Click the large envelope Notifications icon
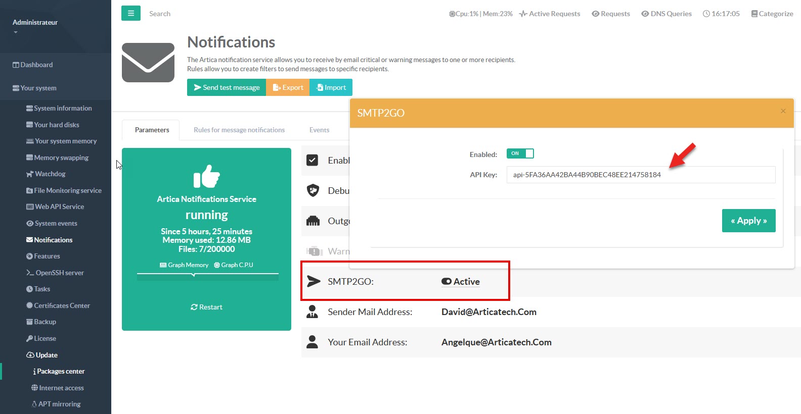 pos(148,63)
